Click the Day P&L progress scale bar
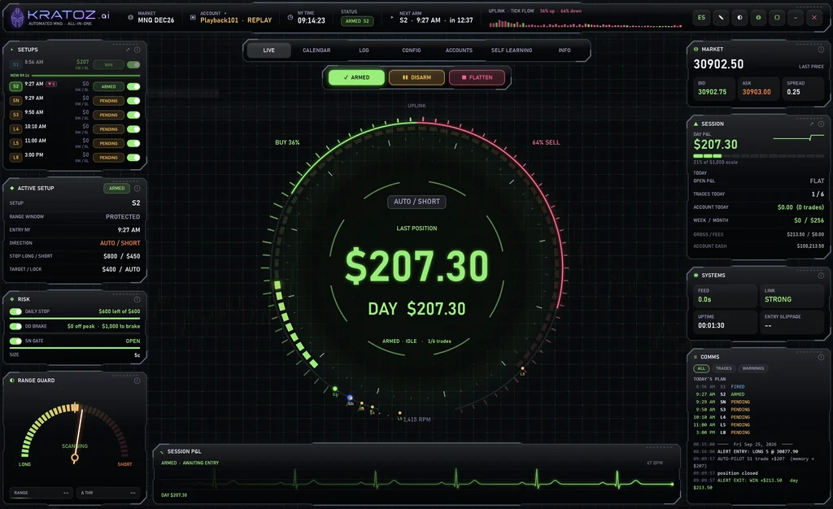The image size is (833, 509). 759,156
